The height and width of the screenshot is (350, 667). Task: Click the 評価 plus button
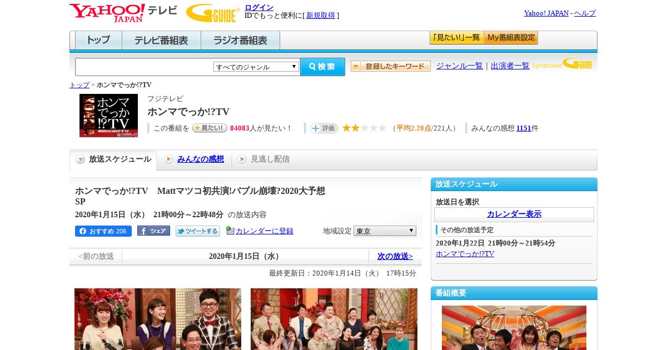pyautogui.click(x=325, y=128)
